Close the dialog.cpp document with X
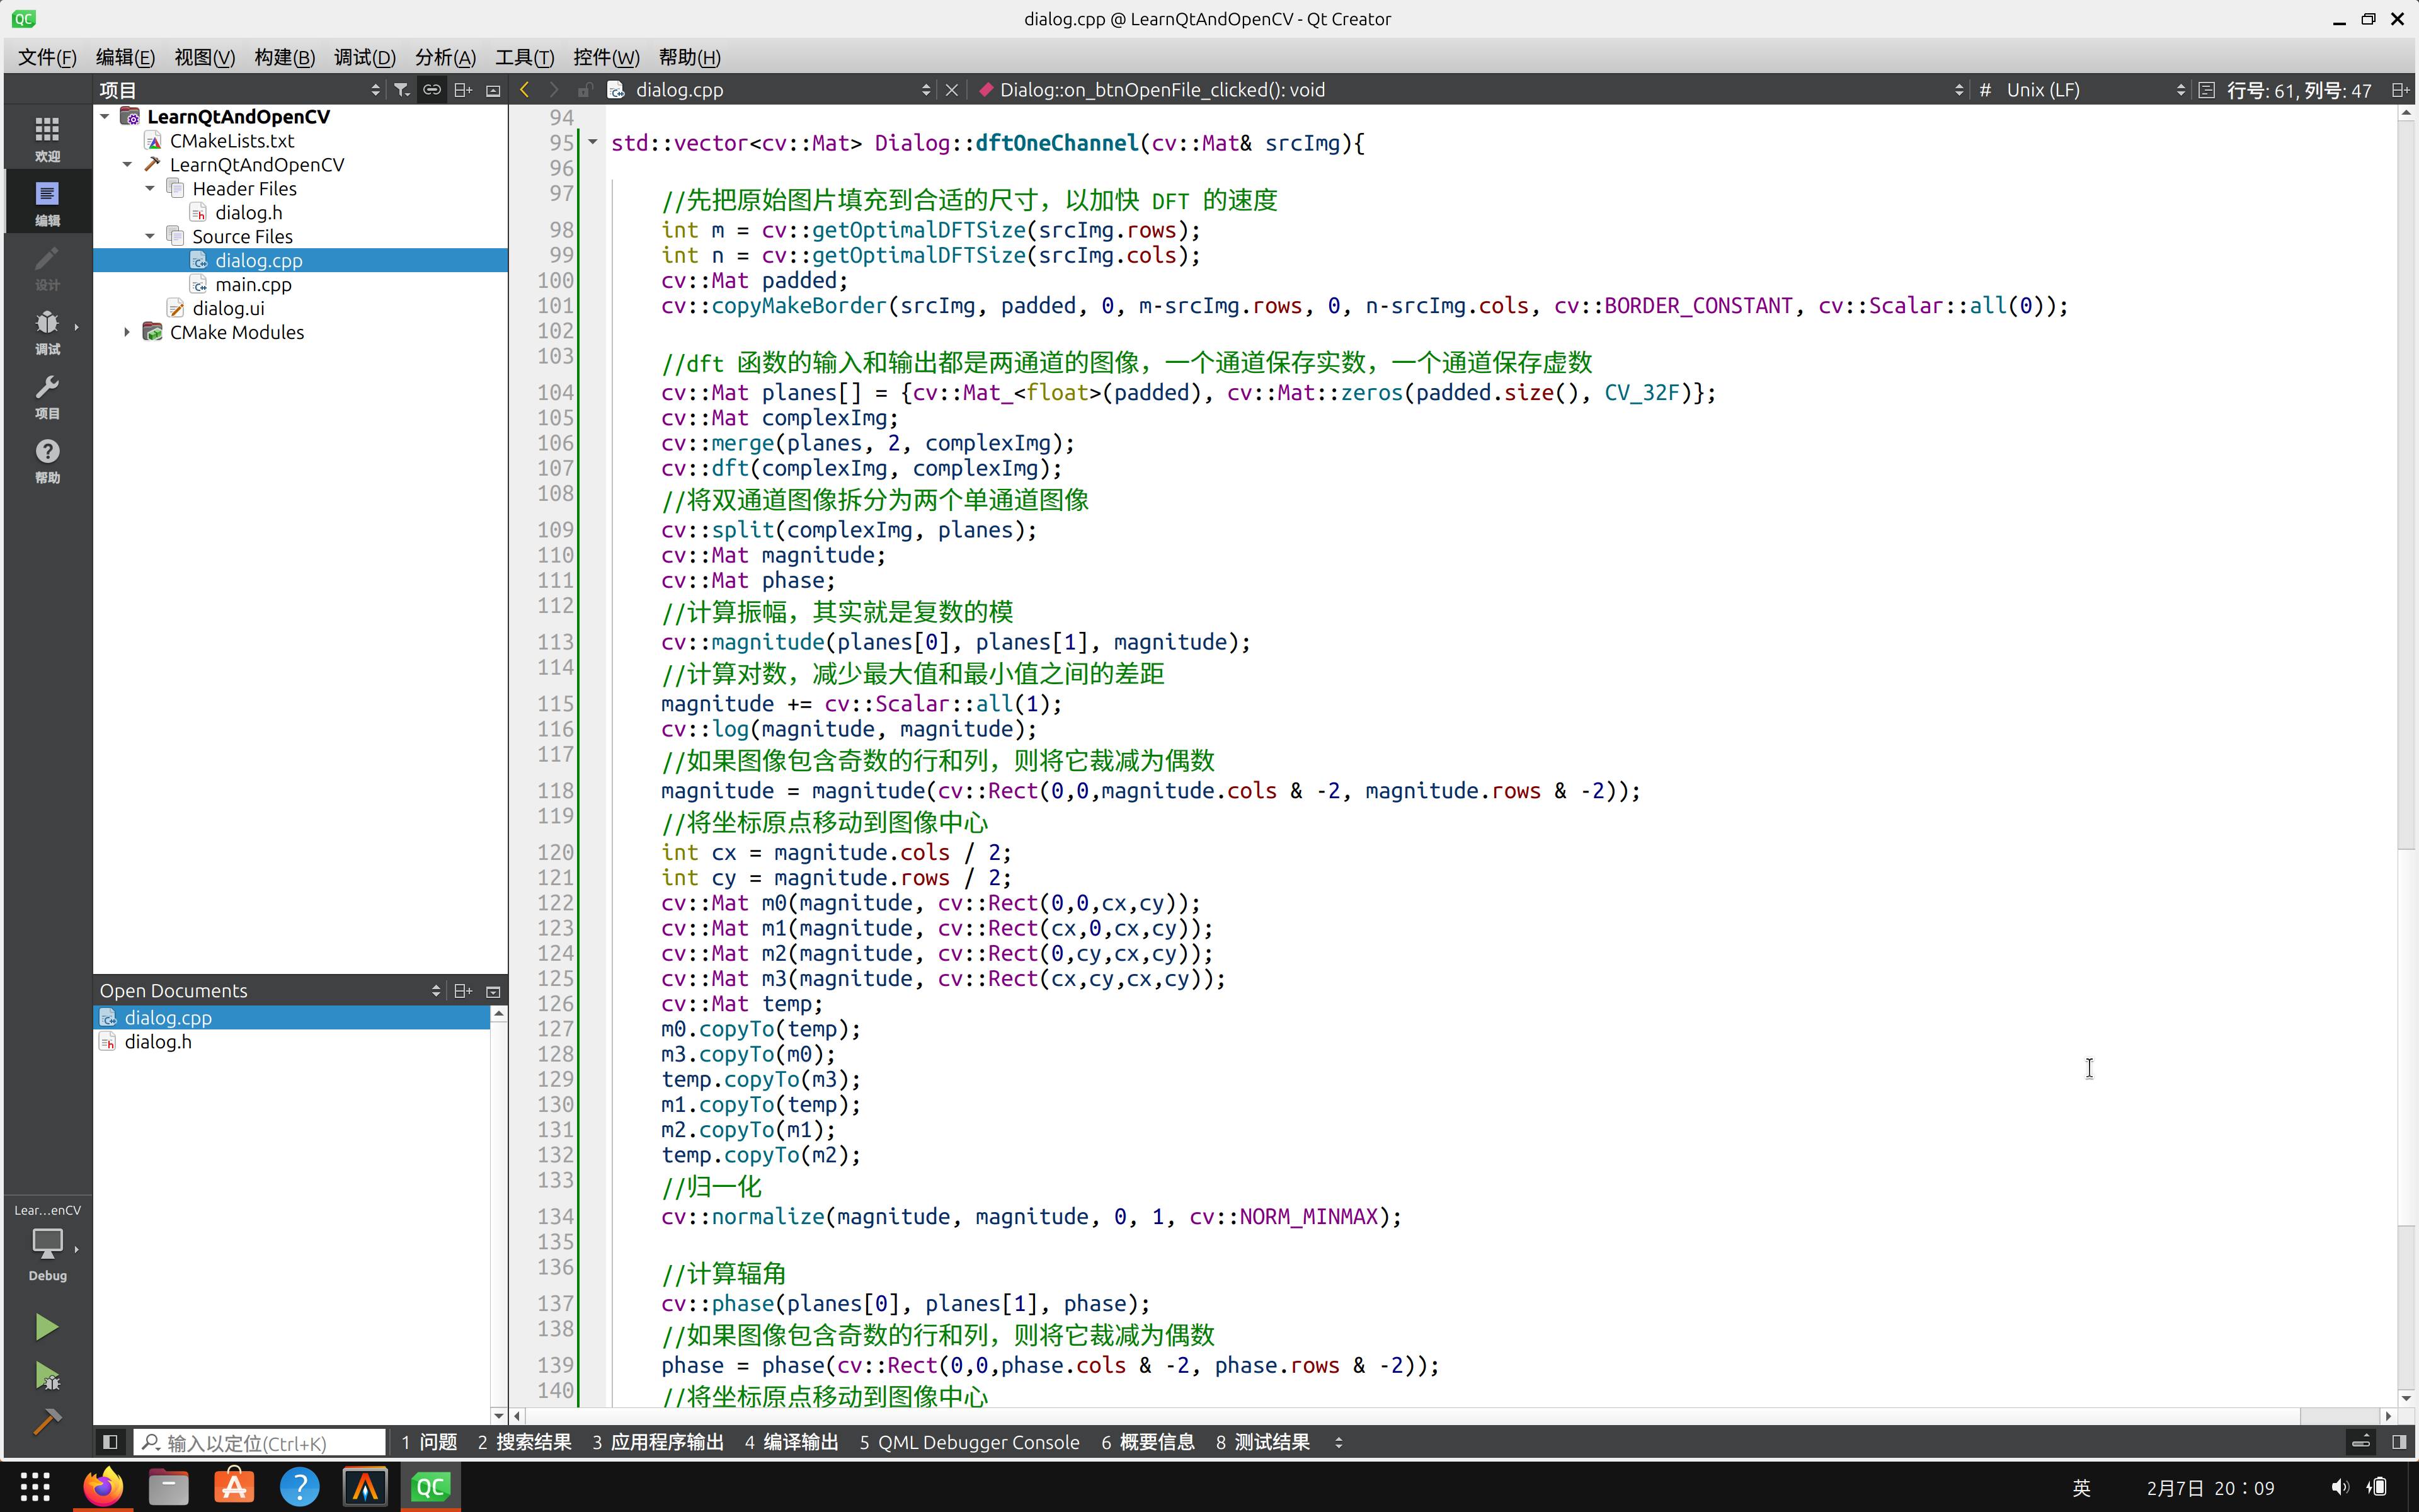2419x1512 pixels. [x=952, y=90]
